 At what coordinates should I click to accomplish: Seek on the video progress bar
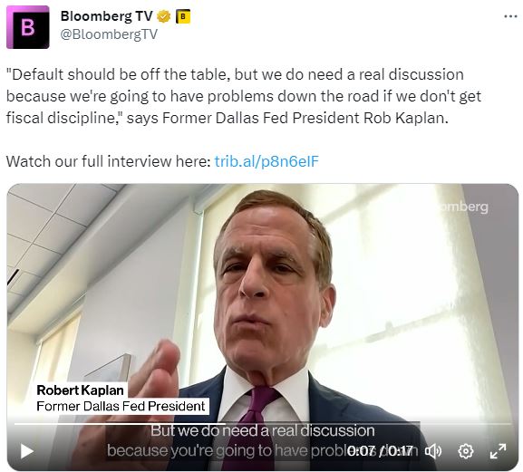tap(262, 424)
